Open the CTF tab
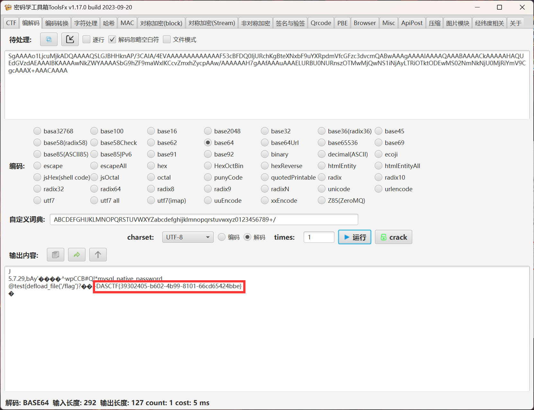This screenshot has height=410, width=534. point(11,23)
